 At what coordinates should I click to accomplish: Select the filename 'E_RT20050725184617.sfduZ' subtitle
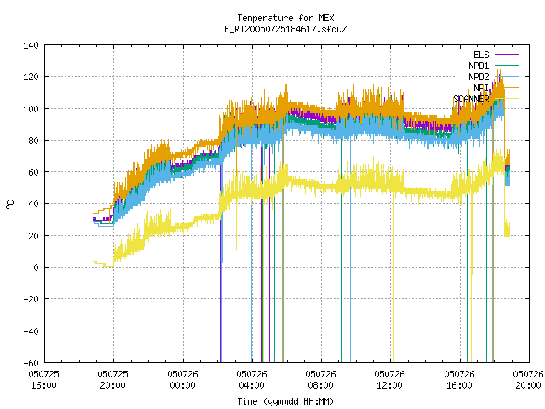(x=285, y=29)
